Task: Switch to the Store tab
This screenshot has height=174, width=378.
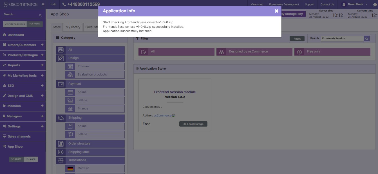Action: click(x=57, y=27)
